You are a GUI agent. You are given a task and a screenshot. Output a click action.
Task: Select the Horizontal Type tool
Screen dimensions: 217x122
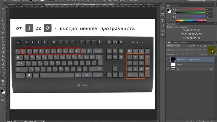tap(3, 68)
